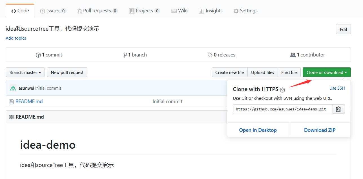Open repository Settings tab

(245, 11)
